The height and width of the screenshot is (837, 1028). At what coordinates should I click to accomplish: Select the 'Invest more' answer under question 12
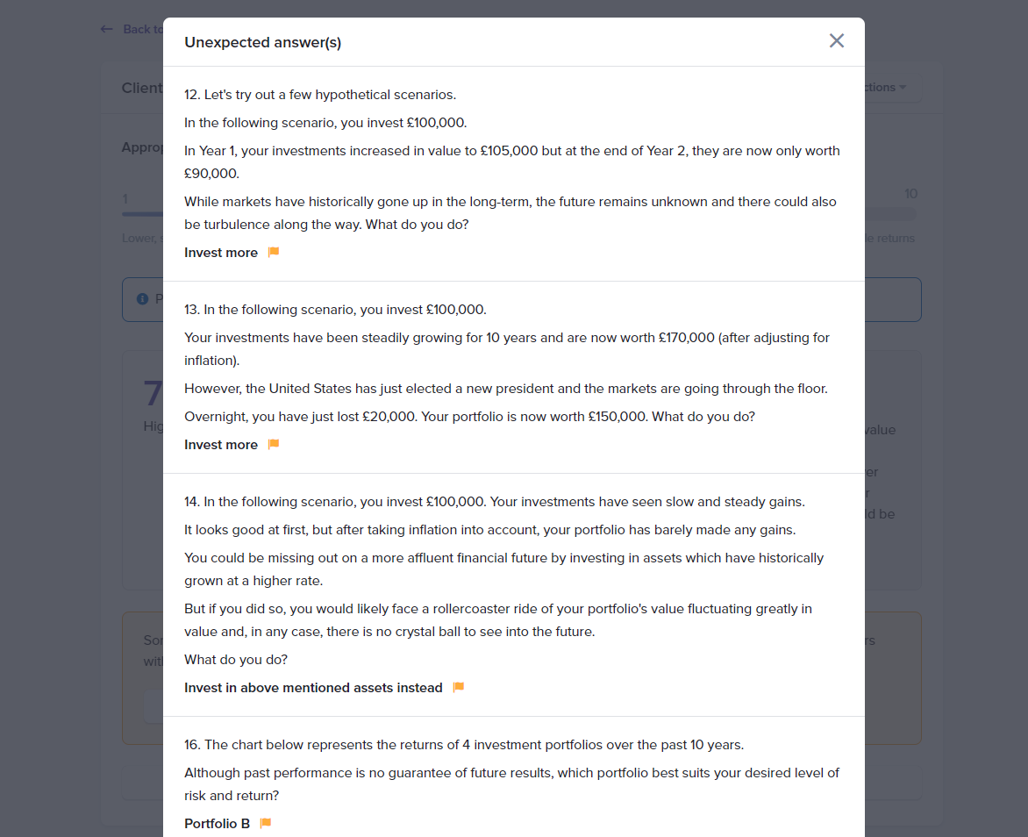pyautogui.click(x=221, y=253)
